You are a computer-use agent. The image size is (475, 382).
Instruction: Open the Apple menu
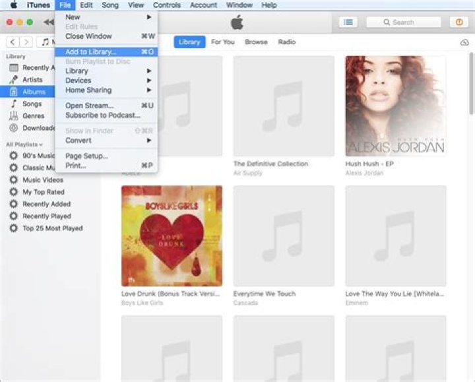(x=13, y=5)
